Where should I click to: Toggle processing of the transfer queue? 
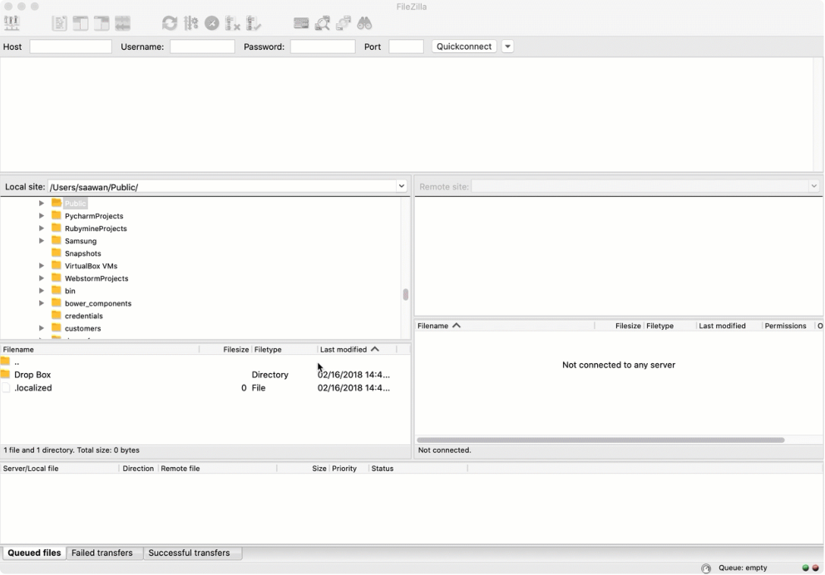pyautogui.click(x=190, y=23)
